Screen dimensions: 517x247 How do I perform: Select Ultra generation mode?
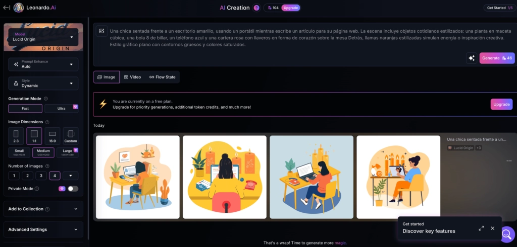click(x=61, y=108)
